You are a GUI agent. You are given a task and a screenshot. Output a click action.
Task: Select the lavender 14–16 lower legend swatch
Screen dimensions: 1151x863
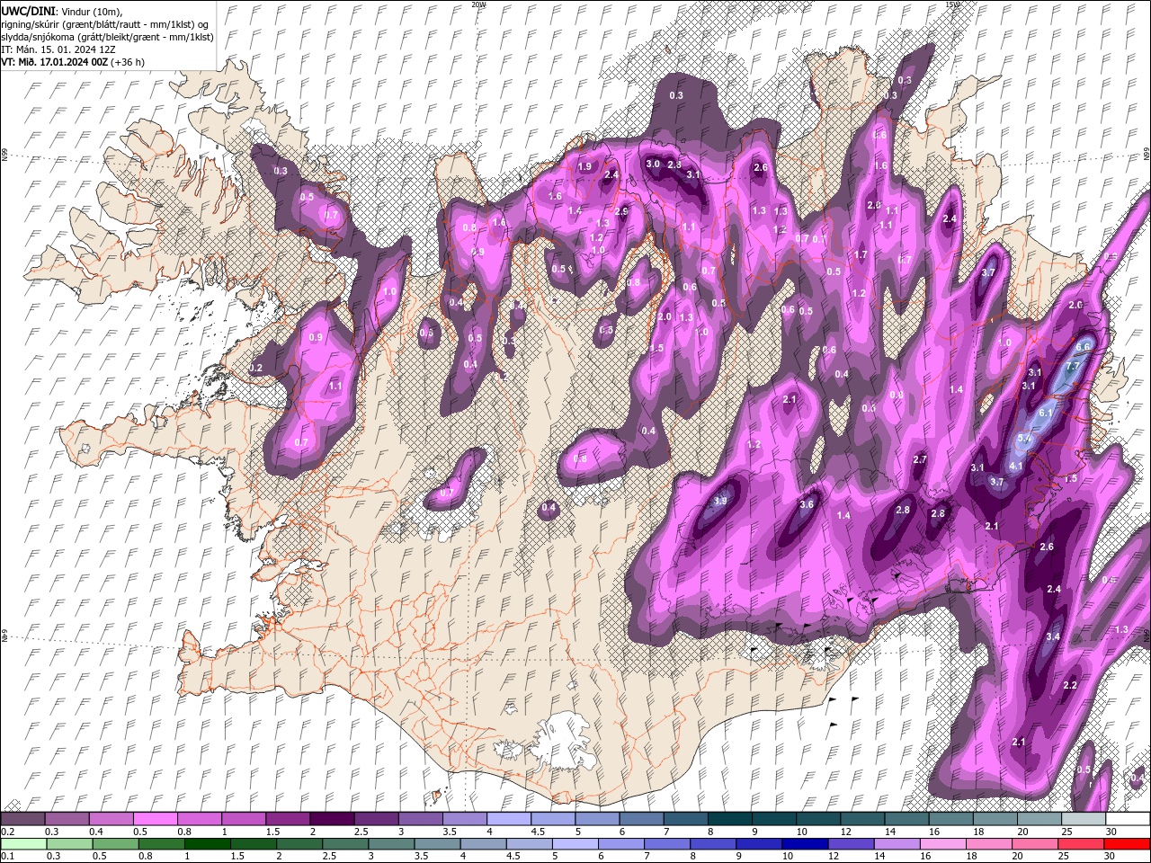(x=897, y=843)
